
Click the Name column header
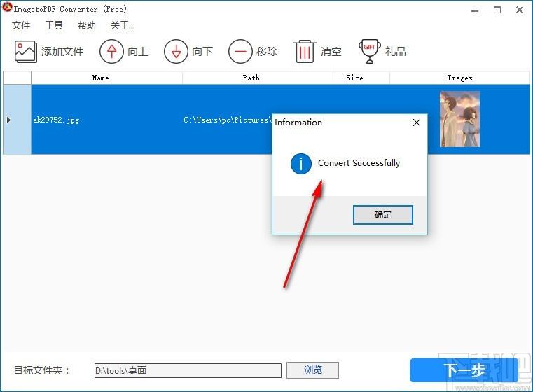(106, 78)
